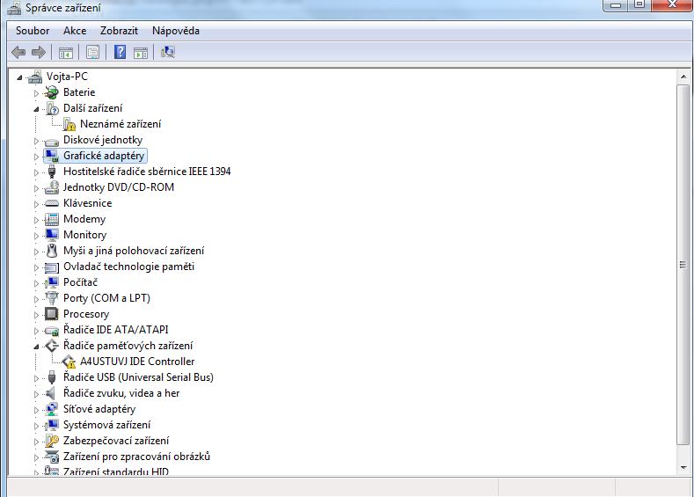The height and width of the screenshot is (497, 694).
Task: Click the USB controllers plug icon
Action: coord(52,377)
